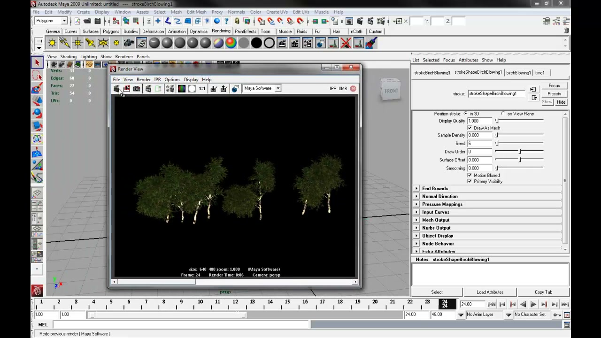Click the Select button at panel bottom
Viewport: 601px width, 338px height.
pyautogui.click(x=437, y=292)
